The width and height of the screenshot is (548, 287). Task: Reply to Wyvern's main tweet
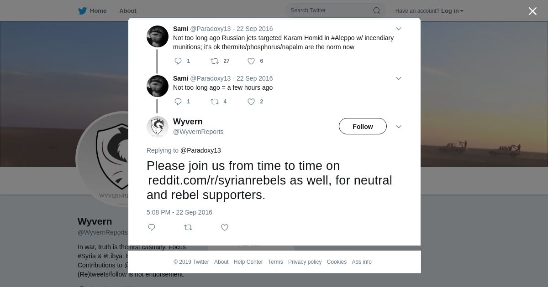[x=152, y=227]
